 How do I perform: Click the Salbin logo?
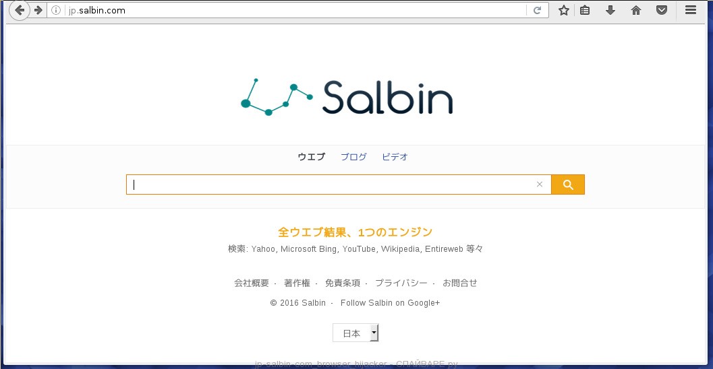[347, 97]
